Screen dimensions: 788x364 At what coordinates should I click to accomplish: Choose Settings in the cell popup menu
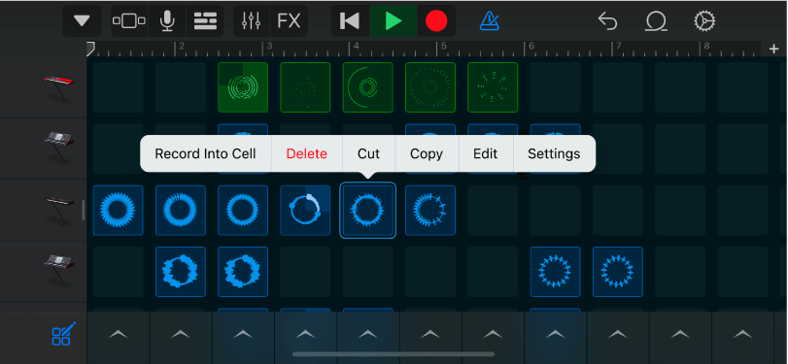coord(554,153)
